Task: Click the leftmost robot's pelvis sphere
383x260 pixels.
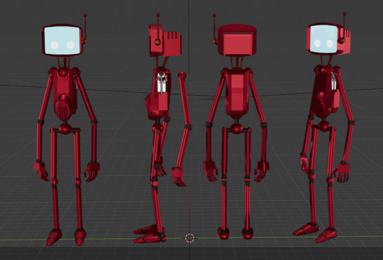Action: click(x=65, y=129)
